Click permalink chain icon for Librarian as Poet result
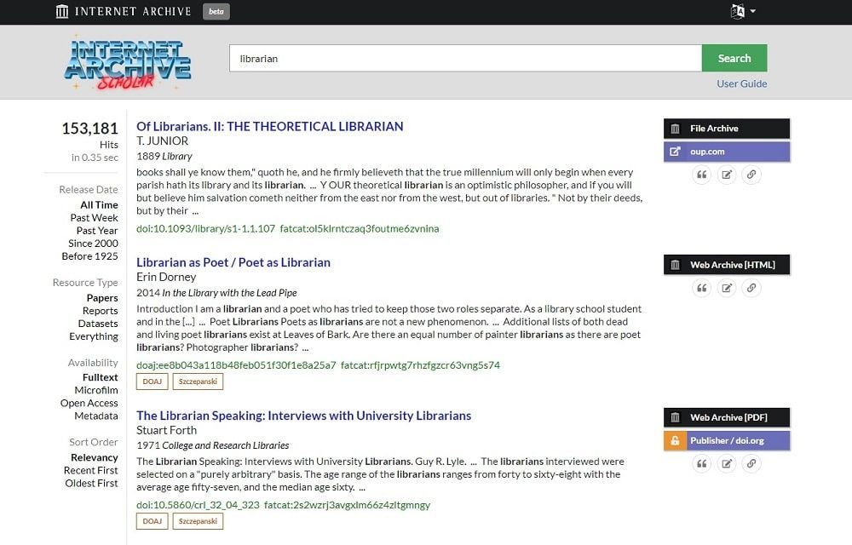 (751, 288)
